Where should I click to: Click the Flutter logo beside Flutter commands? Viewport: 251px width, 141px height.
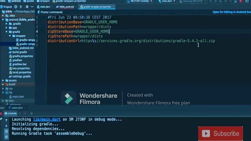click(38, 12)
